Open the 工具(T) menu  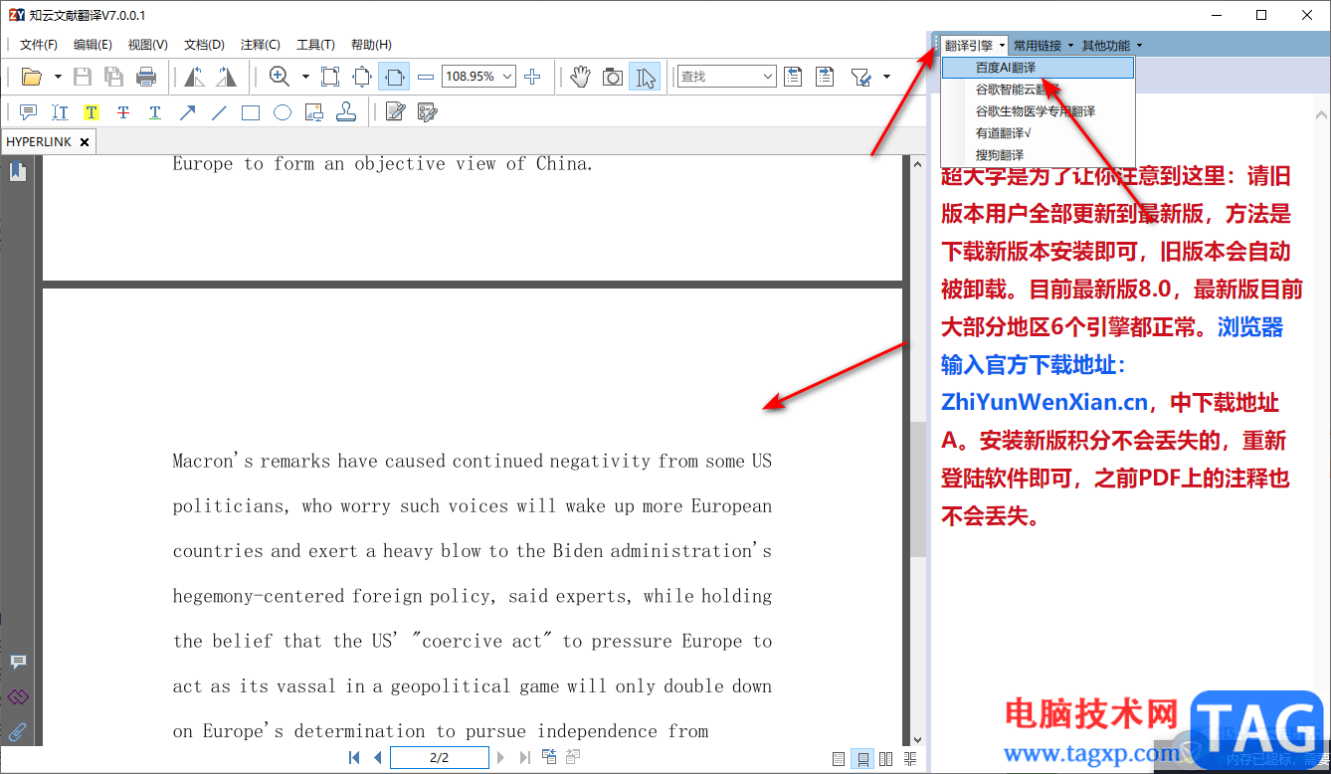[x=315, y=45]
